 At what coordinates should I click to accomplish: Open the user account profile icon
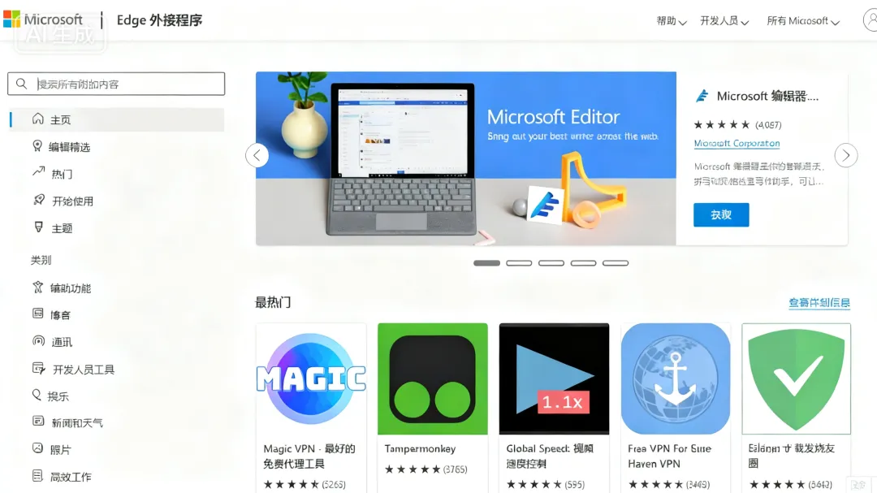[x=871, y=20]
